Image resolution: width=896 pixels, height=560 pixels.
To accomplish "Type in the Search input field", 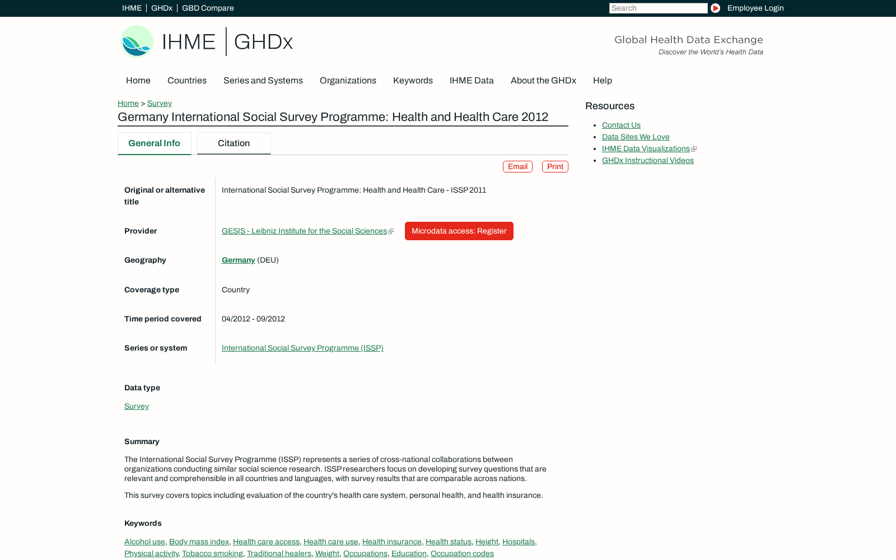I will pos(658,8).
